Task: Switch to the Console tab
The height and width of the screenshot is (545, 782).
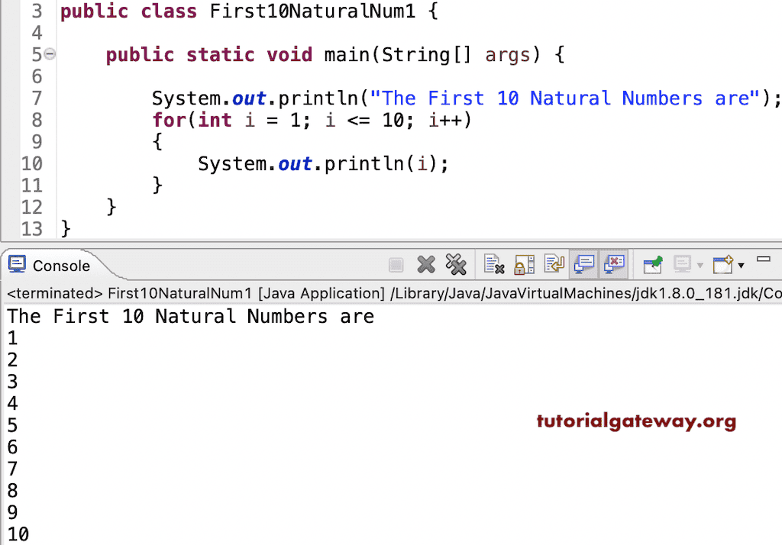Action: [x=60, y=266]
